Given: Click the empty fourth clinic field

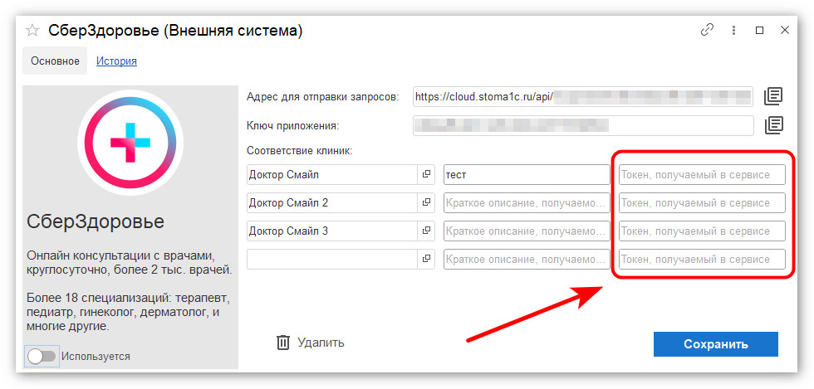Looking at the screenshot, I should point(332,259).
